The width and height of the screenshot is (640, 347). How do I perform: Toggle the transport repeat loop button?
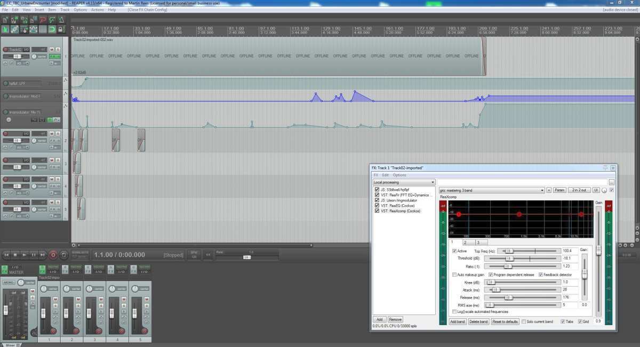click(63, 255)
